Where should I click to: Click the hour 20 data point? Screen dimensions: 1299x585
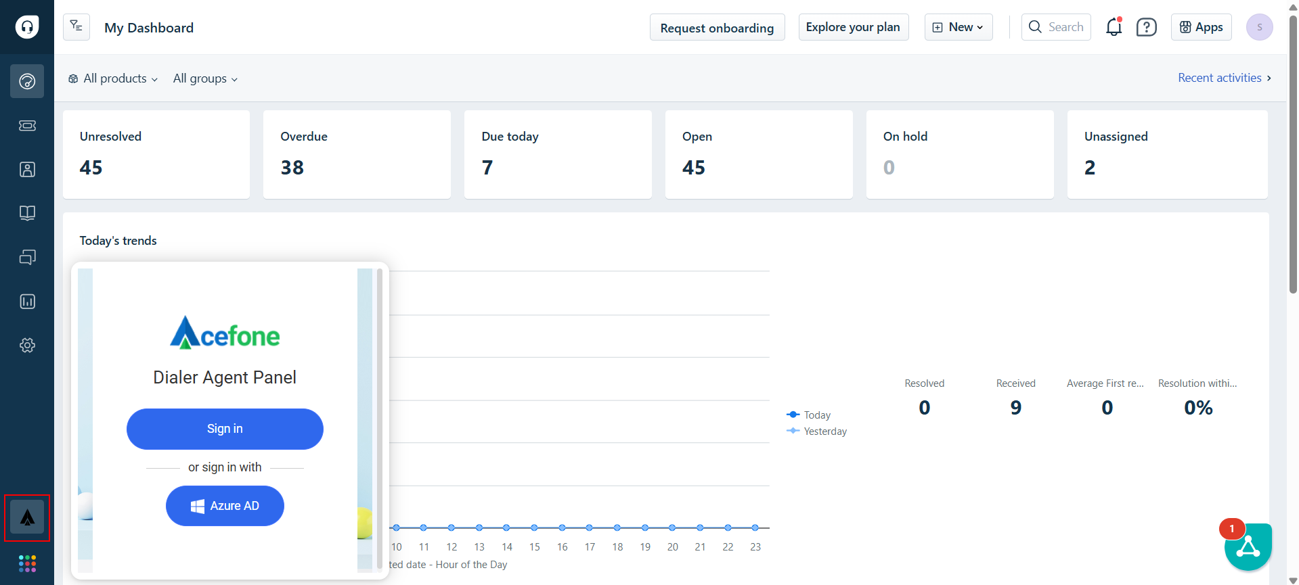[672, 528]
